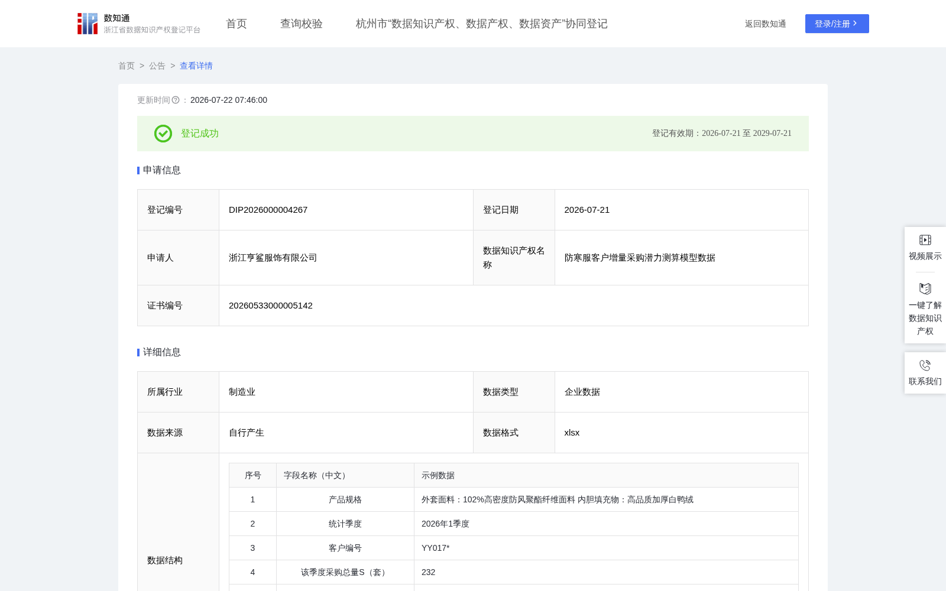Click 视频展示 sidebar label

point(925,256)
